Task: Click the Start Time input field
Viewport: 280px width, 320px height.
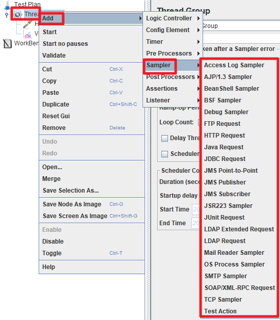Action: [195, 209]
